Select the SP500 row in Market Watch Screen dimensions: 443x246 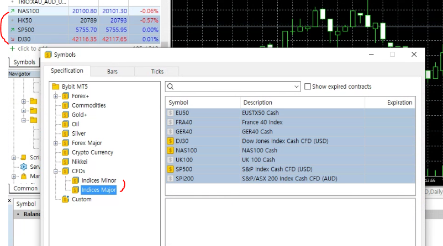click(x=85, y=30)
